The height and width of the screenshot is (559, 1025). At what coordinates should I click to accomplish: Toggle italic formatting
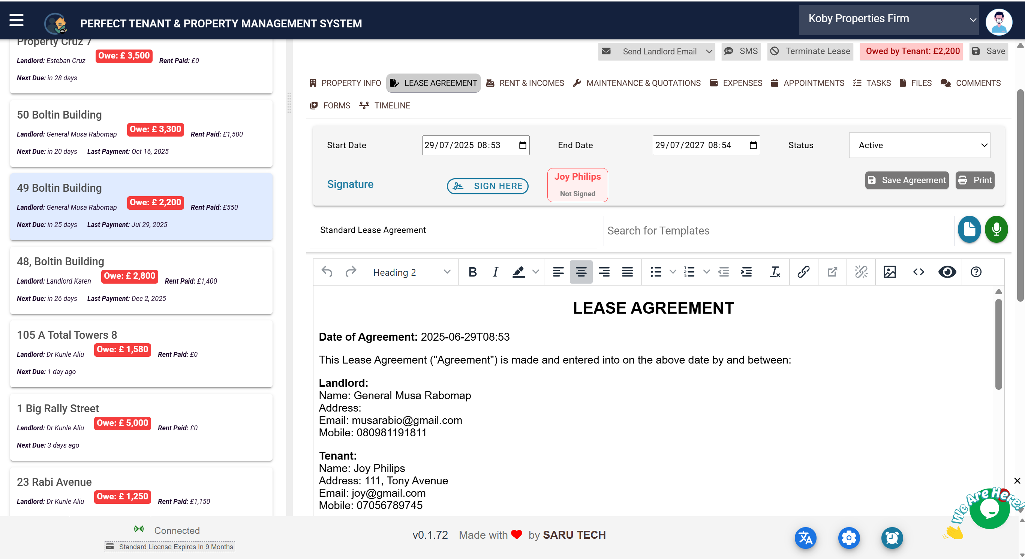coord(495,272)
